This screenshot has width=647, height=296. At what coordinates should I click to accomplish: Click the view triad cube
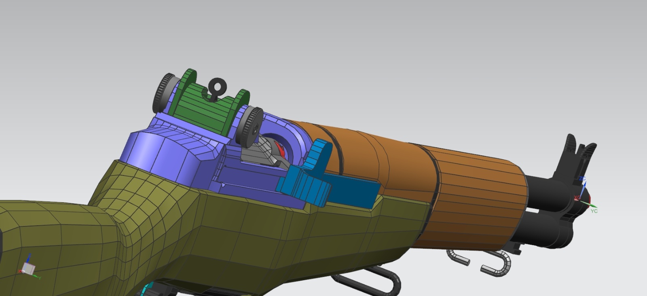28,268
